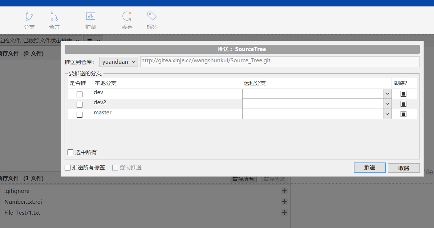Click the master local branch name
Screen dimensions: 434x228
pos(103,113)
